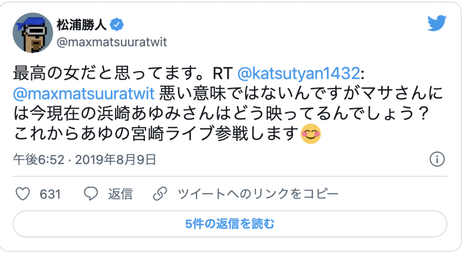Screen dimensions: 465x255
Task: Open 松浦勝人 display name profile
Action: point(82,25)
